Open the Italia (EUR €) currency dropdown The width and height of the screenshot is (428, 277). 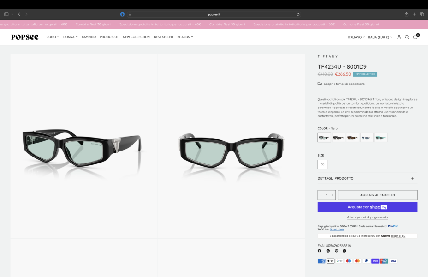tap(380, 37)
